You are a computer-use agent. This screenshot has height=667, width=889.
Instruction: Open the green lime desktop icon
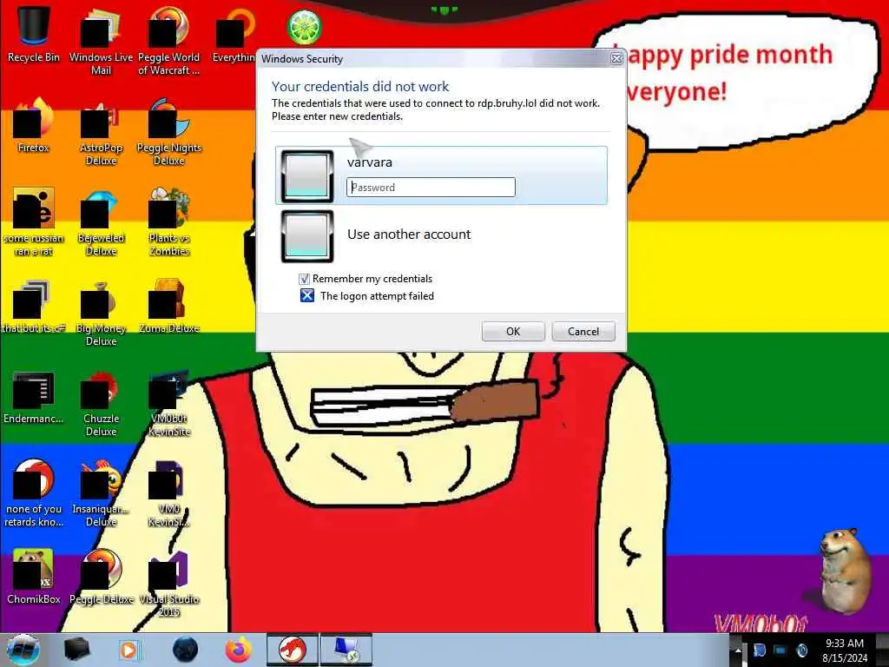[305, 27]
